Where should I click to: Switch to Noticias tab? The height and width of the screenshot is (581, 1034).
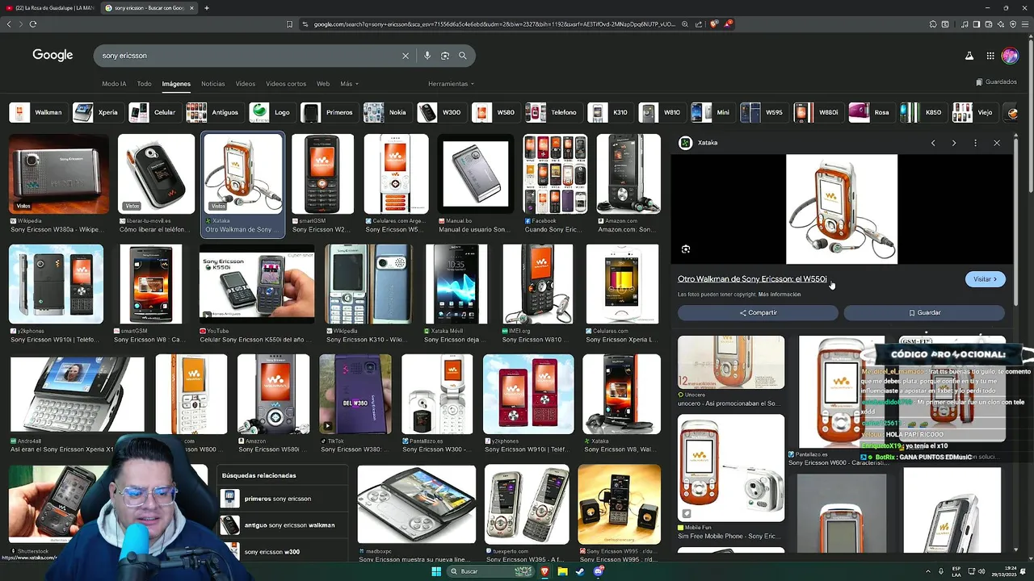(212, 84)
